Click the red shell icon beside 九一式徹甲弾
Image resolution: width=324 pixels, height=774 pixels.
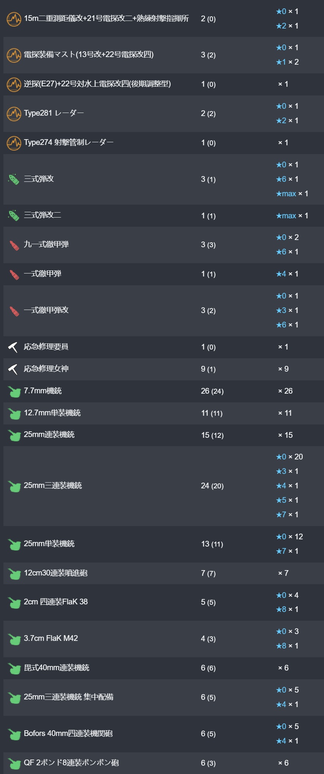[x=14, y=245]
